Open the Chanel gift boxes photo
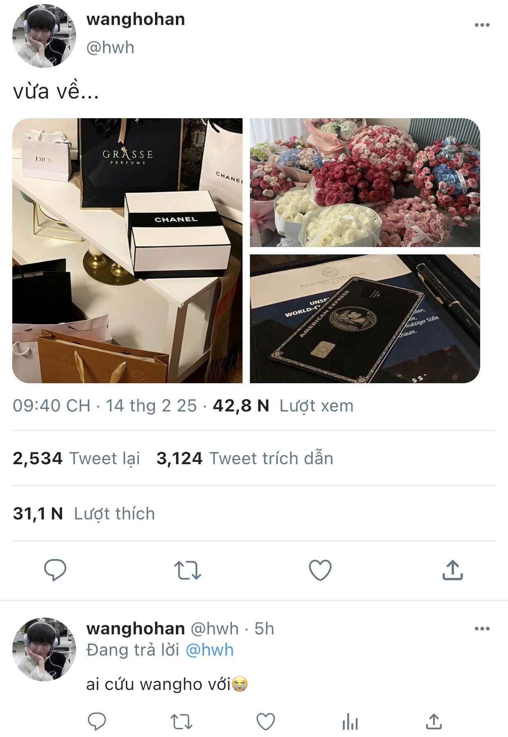The image size is (508, 737). tap(127, 251)
